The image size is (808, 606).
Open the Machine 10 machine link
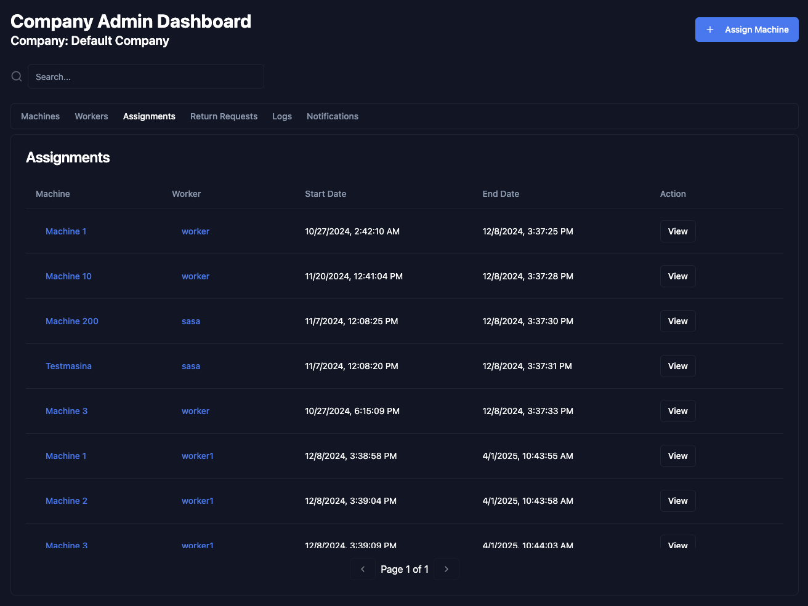point(68,276)
